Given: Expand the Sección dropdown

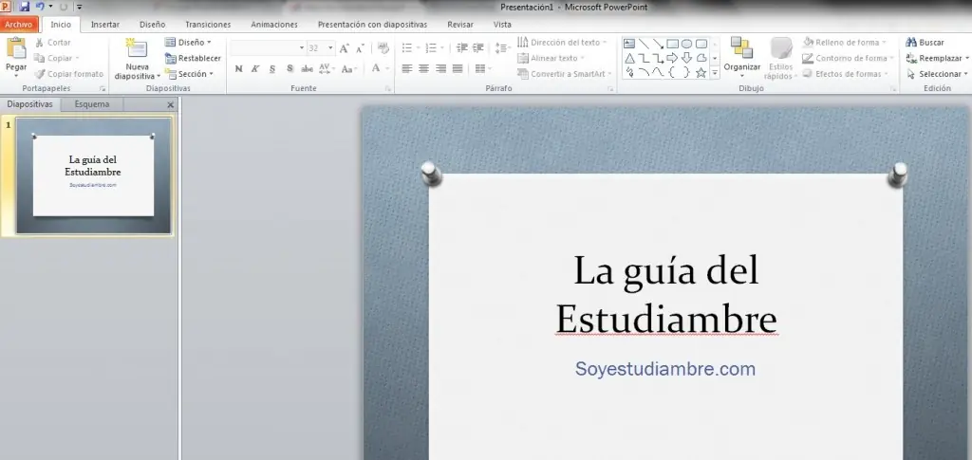Looking at the screenshot, I should (x=190, y=74).
